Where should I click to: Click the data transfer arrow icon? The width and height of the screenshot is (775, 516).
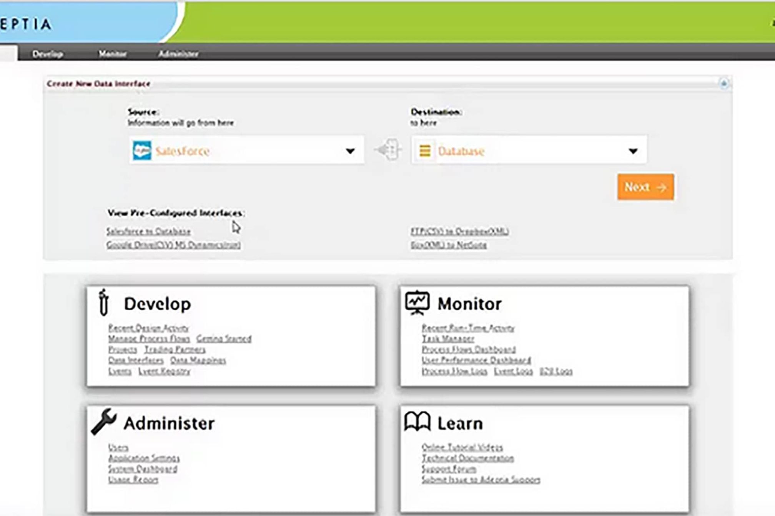click(388, 150)
